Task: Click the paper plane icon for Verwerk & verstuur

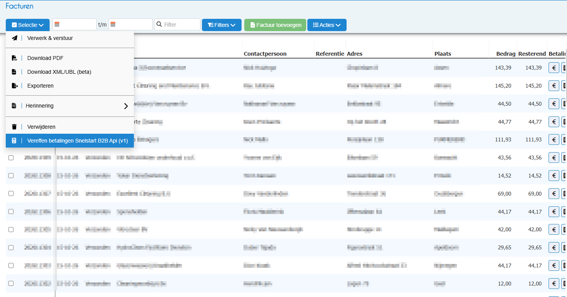Action: pos(14,38)
